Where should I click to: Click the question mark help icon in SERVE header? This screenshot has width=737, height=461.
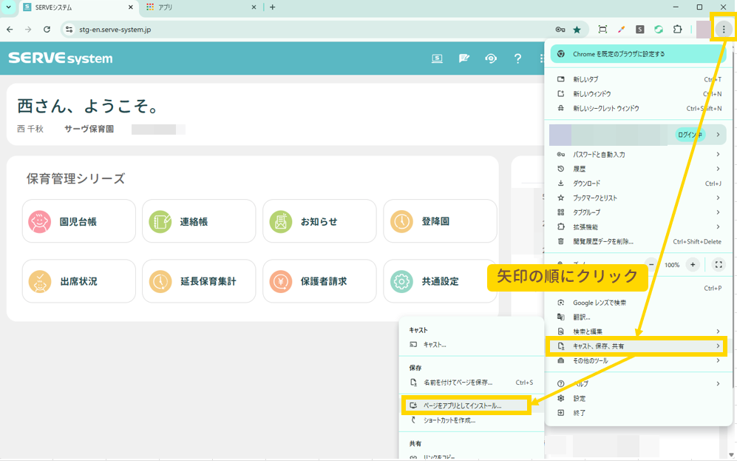517,58
